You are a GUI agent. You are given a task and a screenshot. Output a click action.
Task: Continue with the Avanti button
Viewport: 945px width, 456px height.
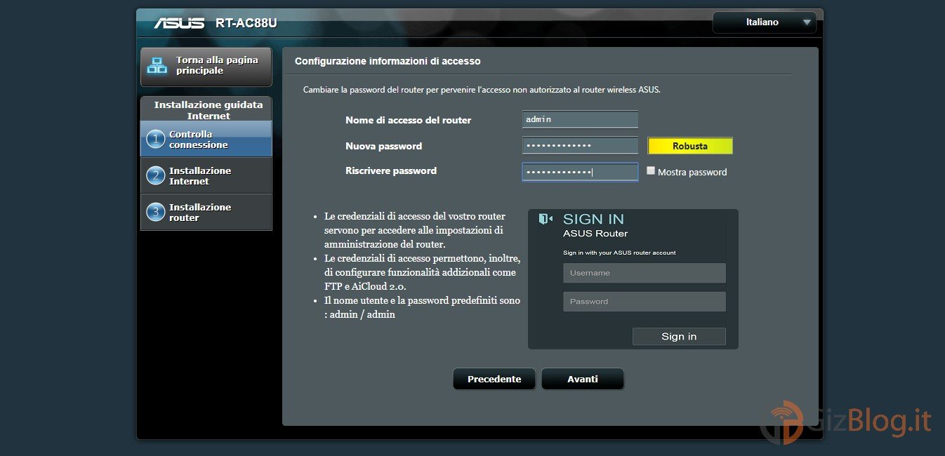pyautogui.click(x=583, y=379)
